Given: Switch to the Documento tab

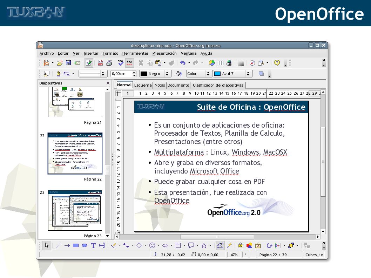Looking at the screenshot, I should tap(178, 85).
